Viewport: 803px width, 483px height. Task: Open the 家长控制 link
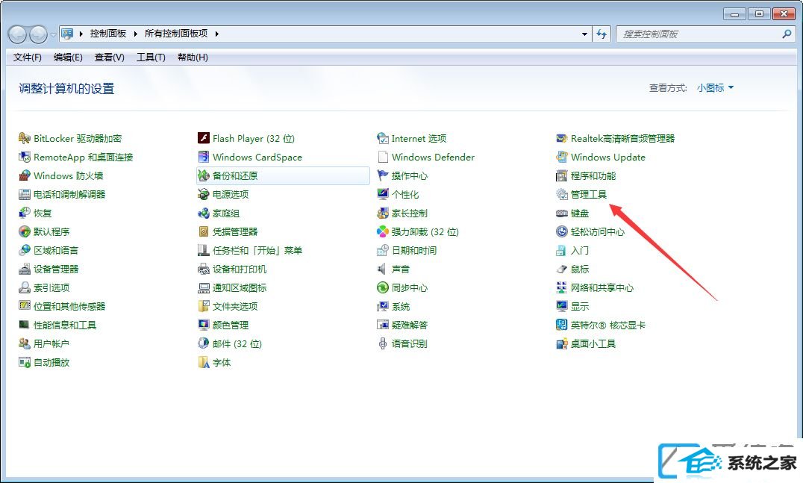409,213
